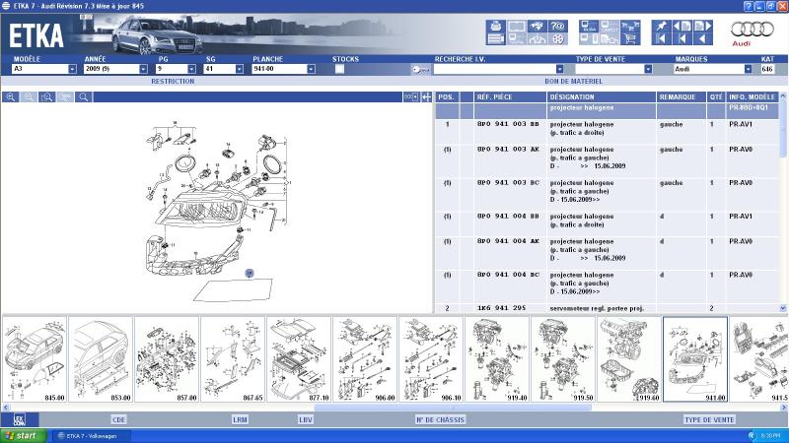Click the REMARQUE column header

coord(681,96)
